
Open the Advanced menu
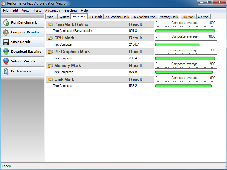[53, 11]
